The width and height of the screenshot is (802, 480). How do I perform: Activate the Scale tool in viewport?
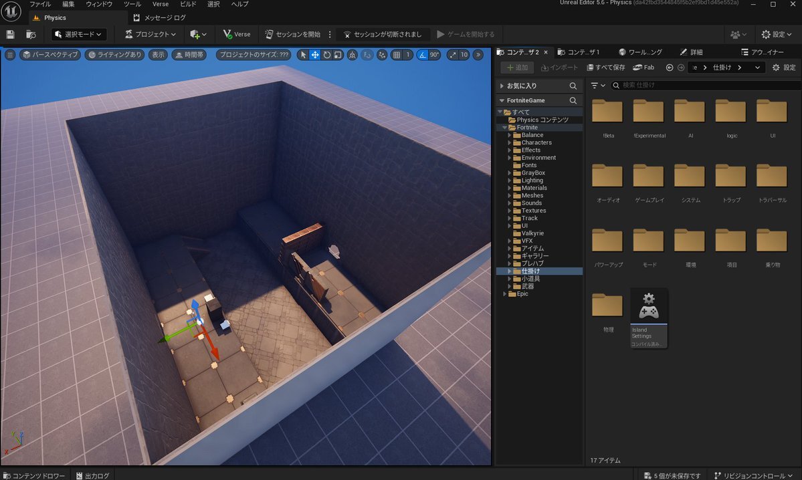coord(338,55)
